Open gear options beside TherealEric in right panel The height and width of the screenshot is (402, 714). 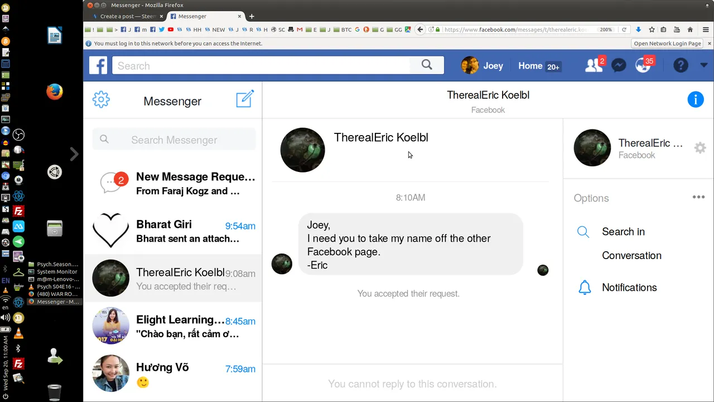click(x=699, y=148)
